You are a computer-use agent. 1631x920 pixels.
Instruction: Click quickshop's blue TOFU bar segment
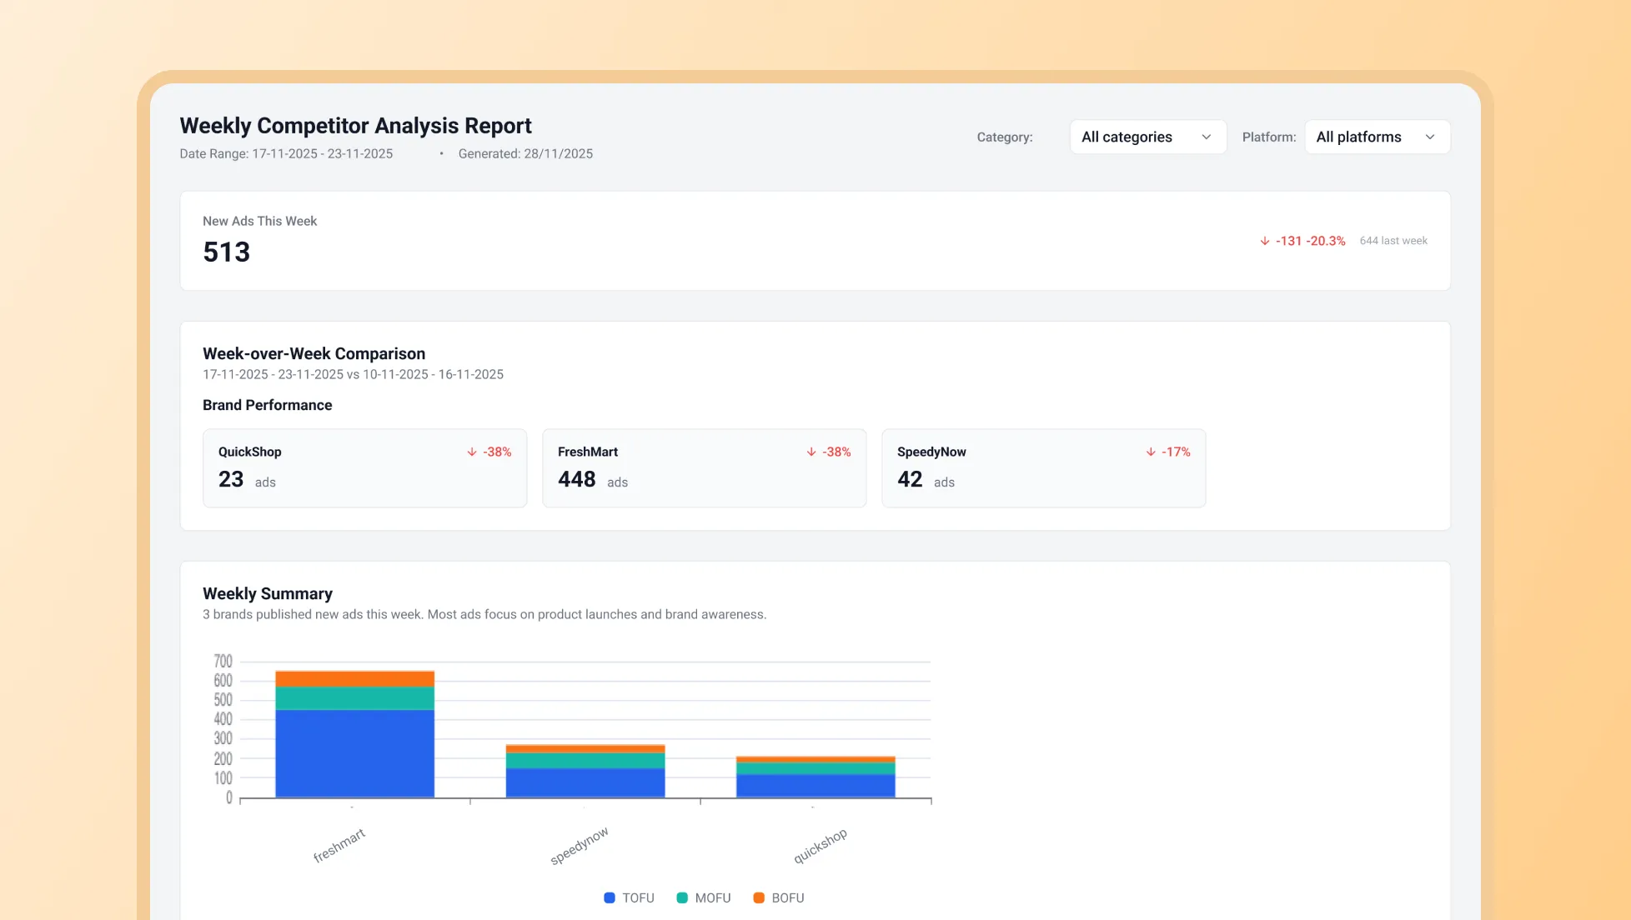(815, 786)
